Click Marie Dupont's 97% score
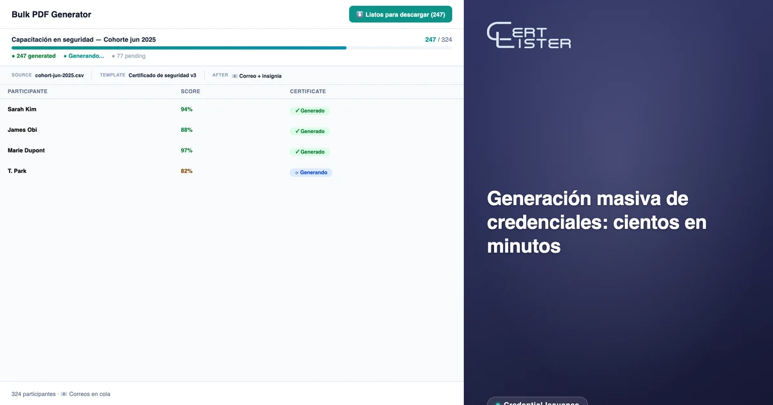This screenshot has height=405, width=773. [187, 150]
